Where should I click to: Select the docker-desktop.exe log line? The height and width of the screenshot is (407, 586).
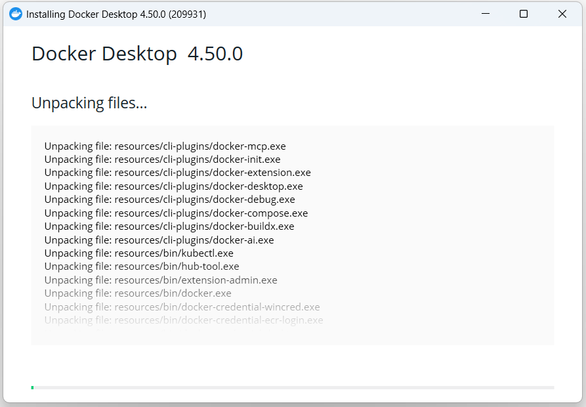(x=174, y=186)
